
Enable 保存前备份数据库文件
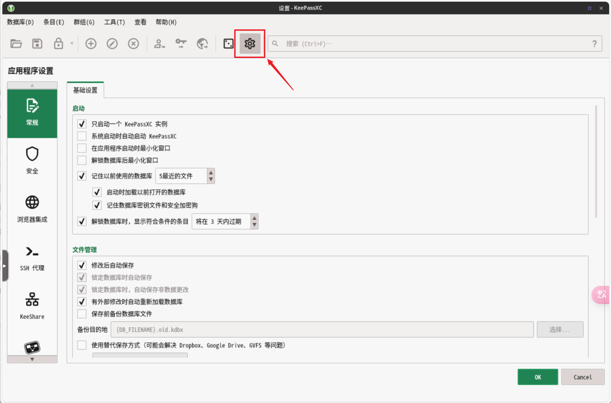pos(82,314)
